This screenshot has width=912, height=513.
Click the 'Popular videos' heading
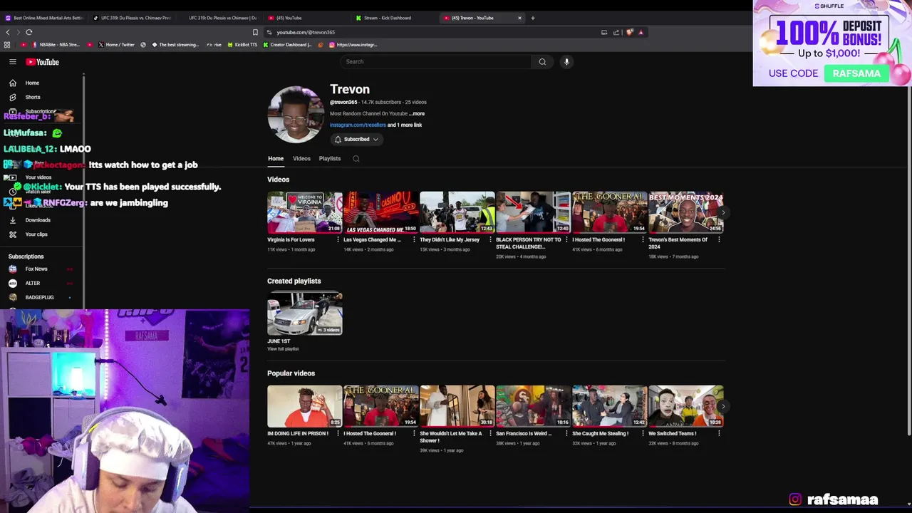pos(291,373)
